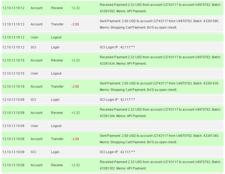The width and height of the screenshot is (225, 174).
Task: Click the sent payment description, batch 43391590
Action: coord(159,24)
